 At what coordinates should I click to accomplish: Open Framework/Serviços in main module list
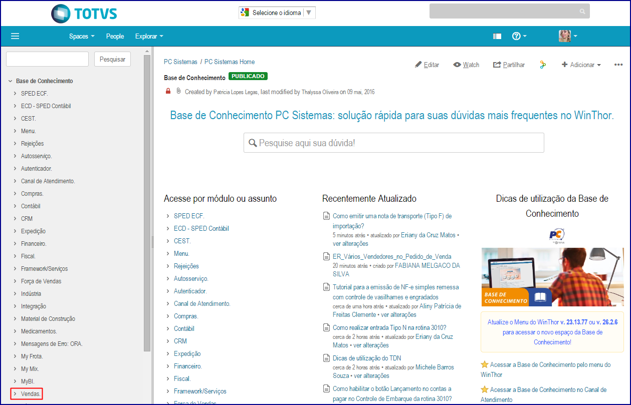coord(200,391)
